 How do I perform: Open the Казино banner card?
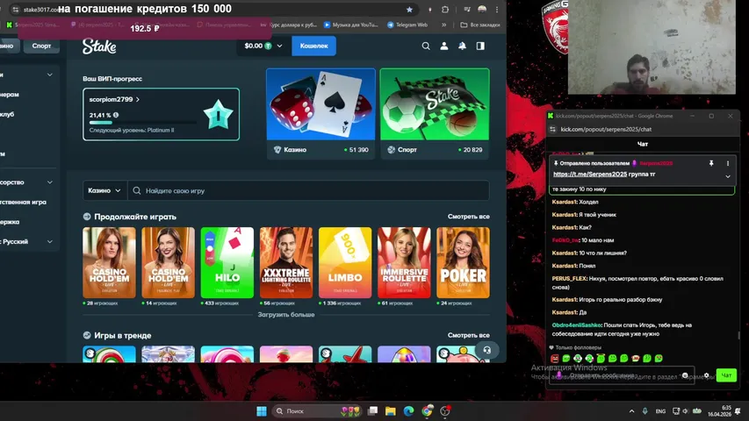tap(321, 114)
